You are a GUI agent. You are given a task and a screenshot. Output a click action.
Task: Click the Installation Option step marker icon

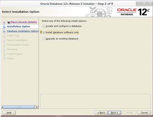4,26
